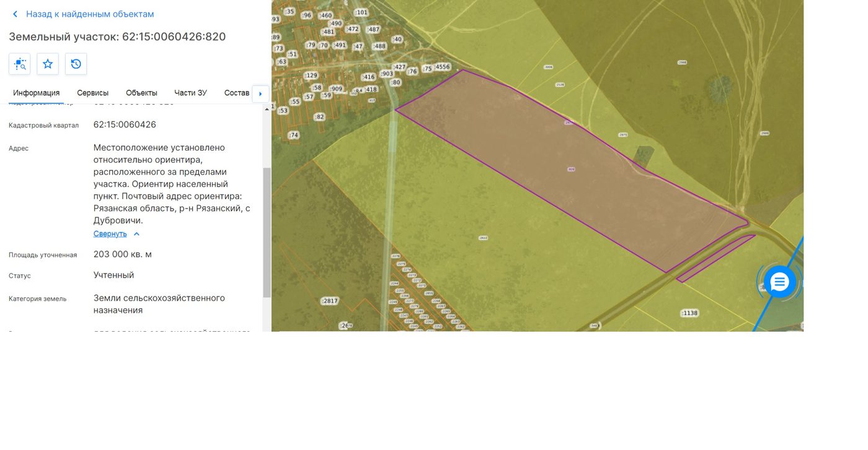Click the back chevron arrow icon

coord(15,14)
